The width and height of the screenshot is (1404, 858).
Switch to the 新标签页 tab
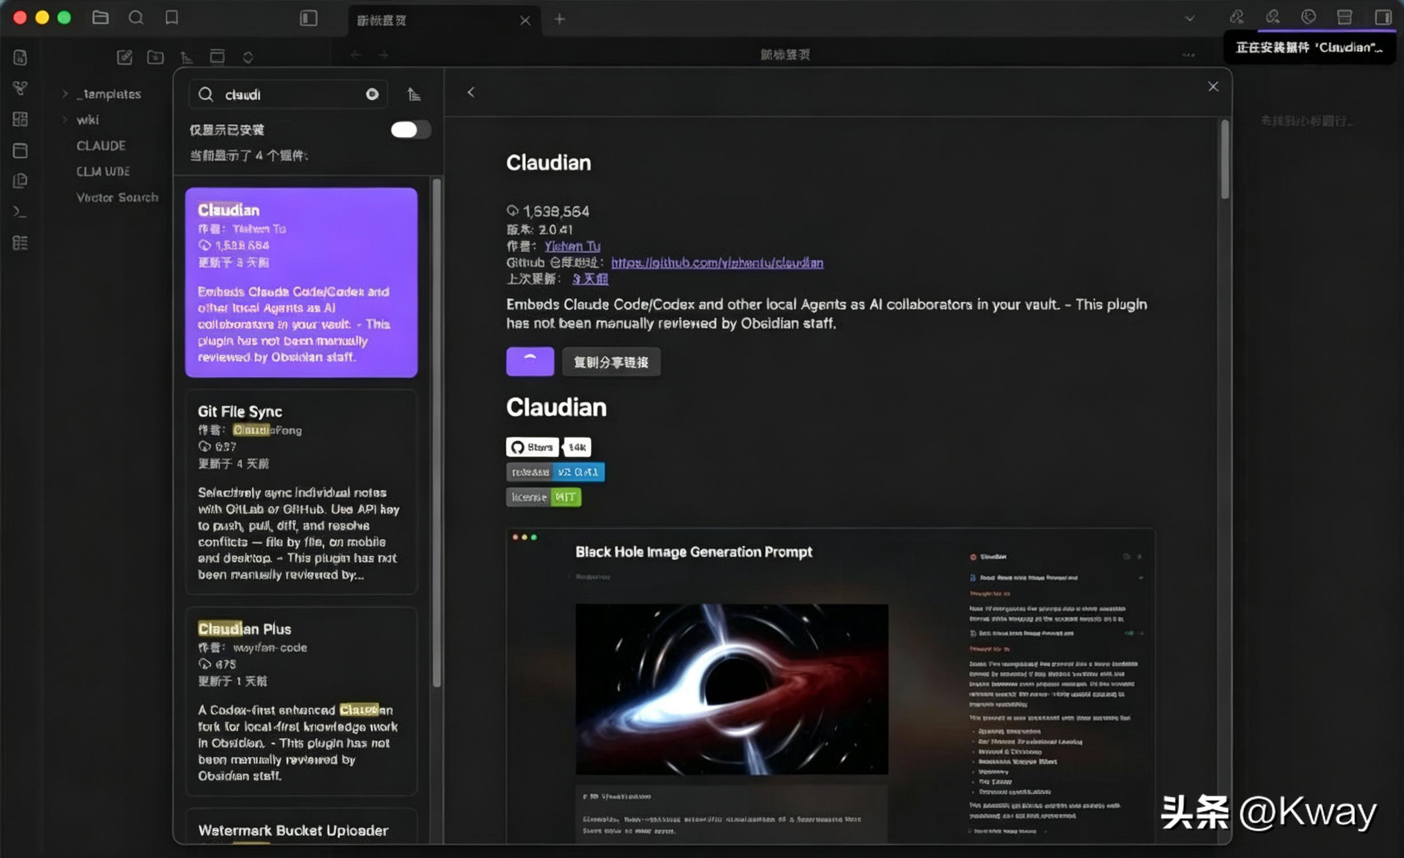pos(444,21)
